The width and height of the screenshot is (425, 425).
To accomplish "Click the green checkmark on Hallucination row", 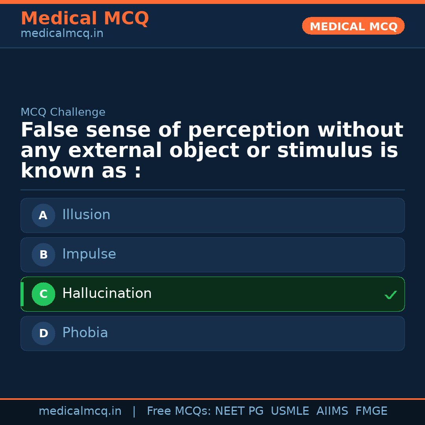I will [390, 295].
